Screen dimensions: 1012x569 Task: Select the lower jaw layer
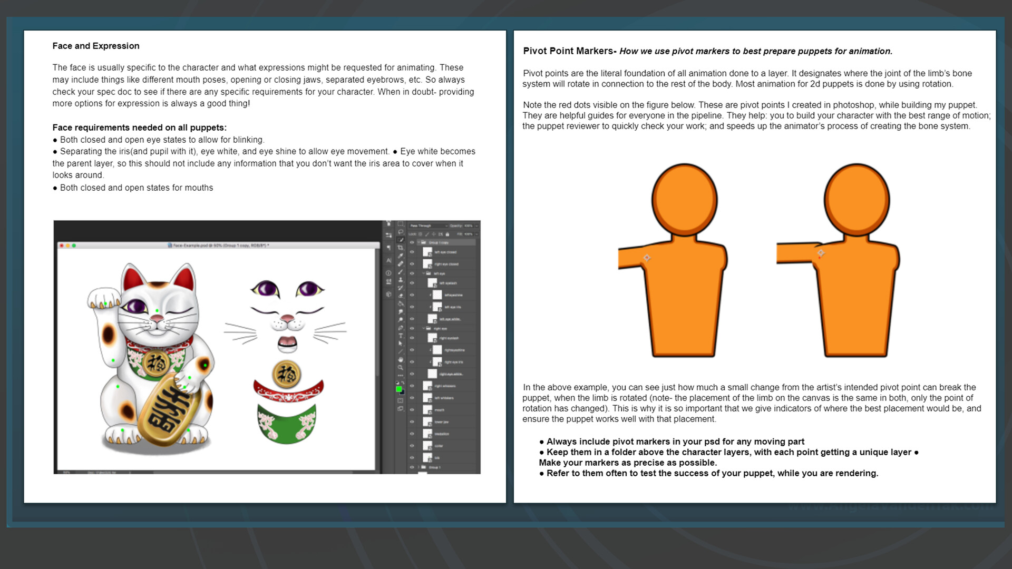point(442,422)
